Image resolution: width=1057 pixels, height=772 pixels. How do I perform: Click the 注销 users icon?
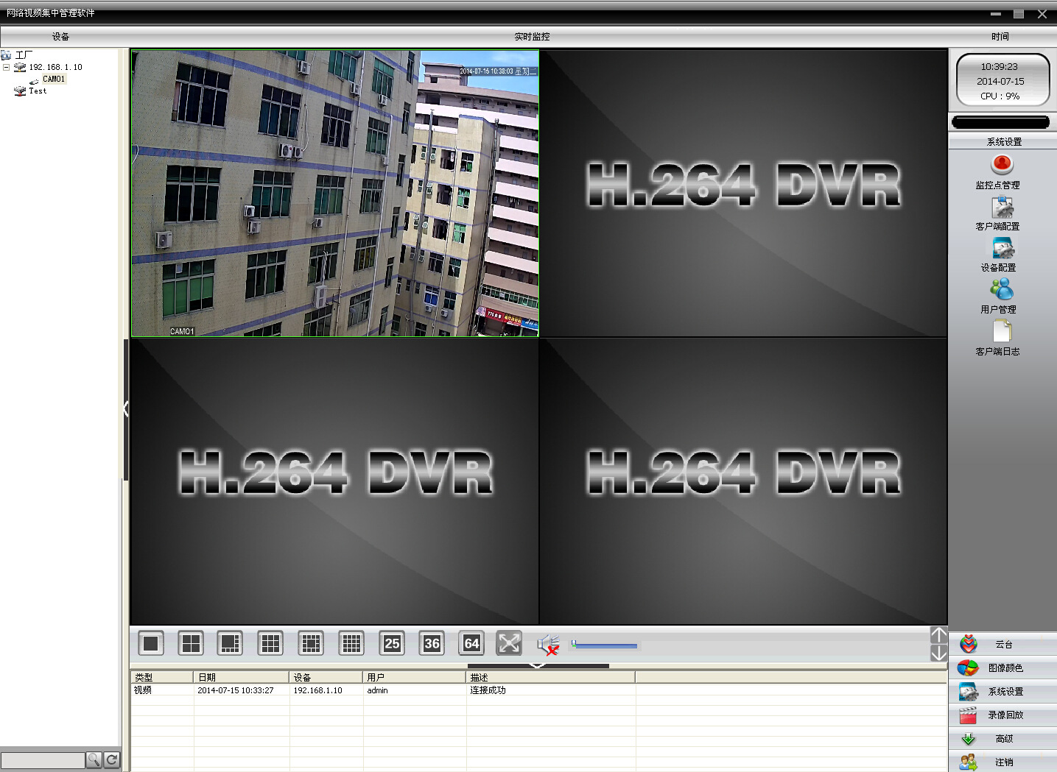tap(969, 762)
